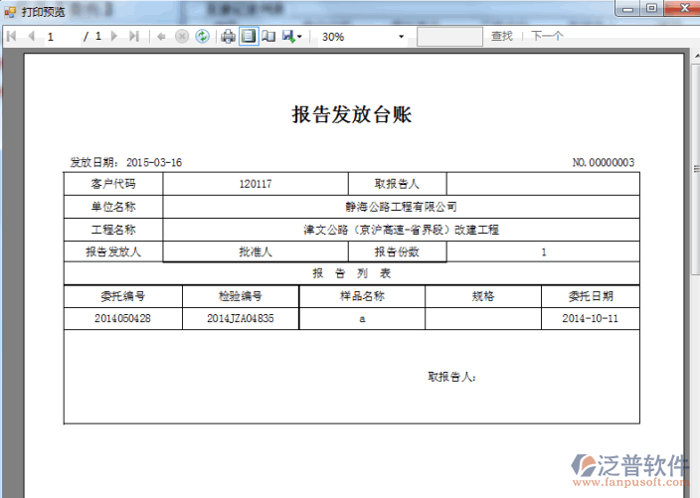Click the 检验编号 column header

pos(241,296)
